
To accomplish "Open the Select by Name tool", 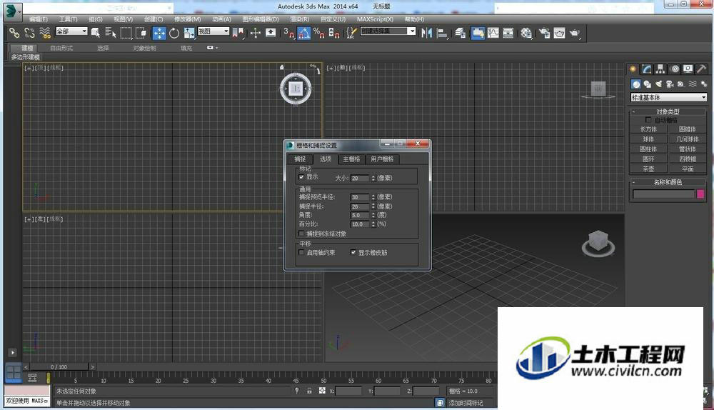I will click(x=111, y=33).
